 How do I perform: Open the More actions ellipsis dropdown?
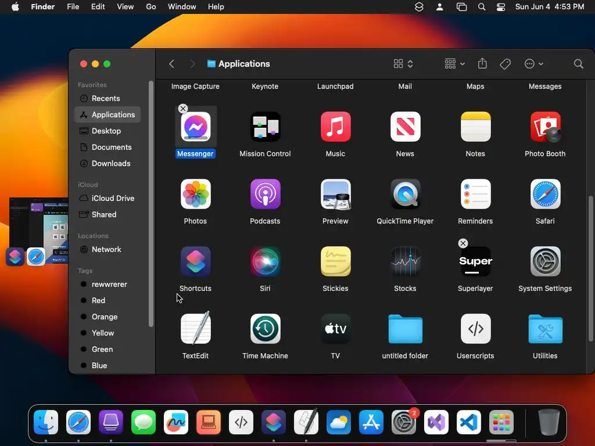[533, 64]
